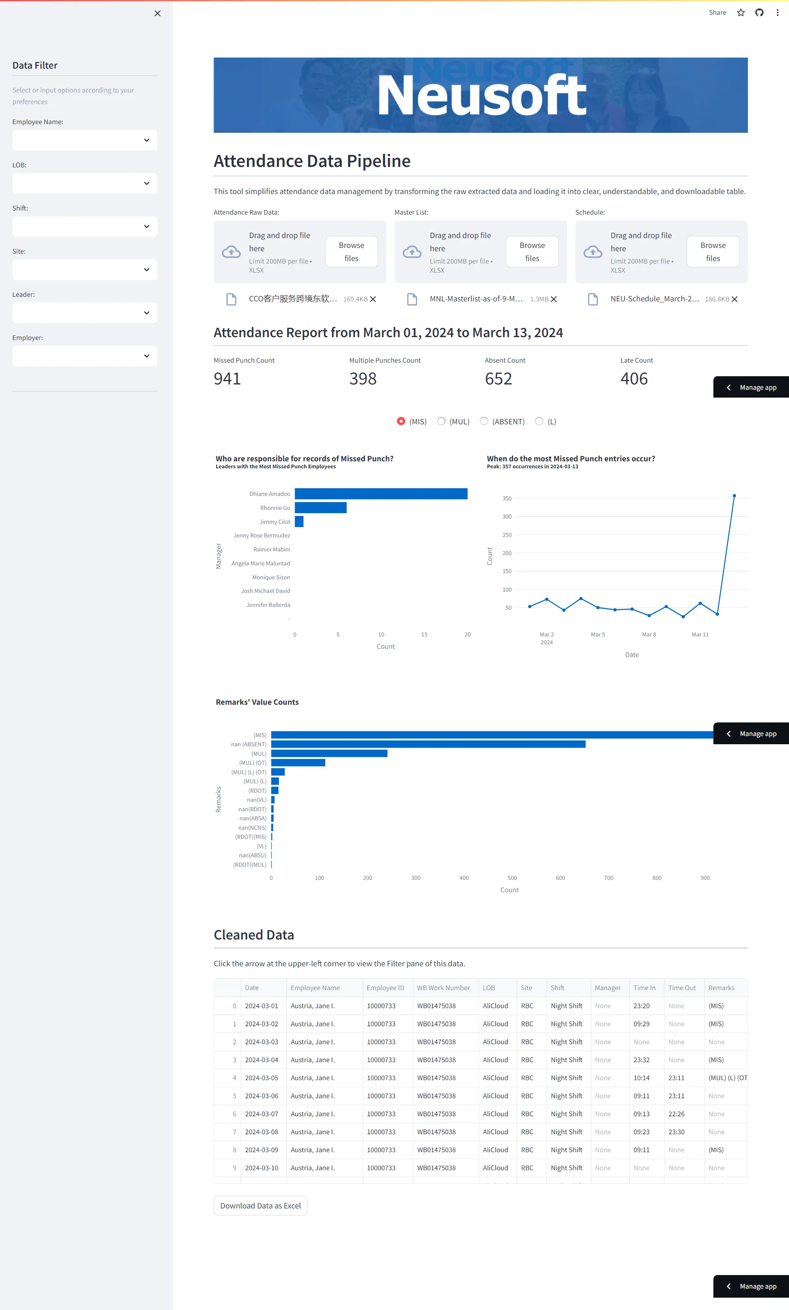Click the Site column header
This screenshot has height=1310, width=789.
[x=532, y=988]
